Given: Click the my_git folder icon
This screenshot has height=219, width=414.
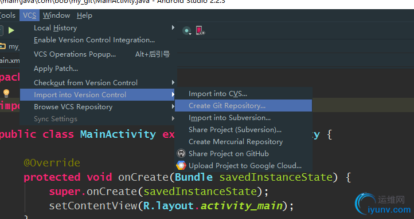Looking at the screenshot, I should click(3, 46).
